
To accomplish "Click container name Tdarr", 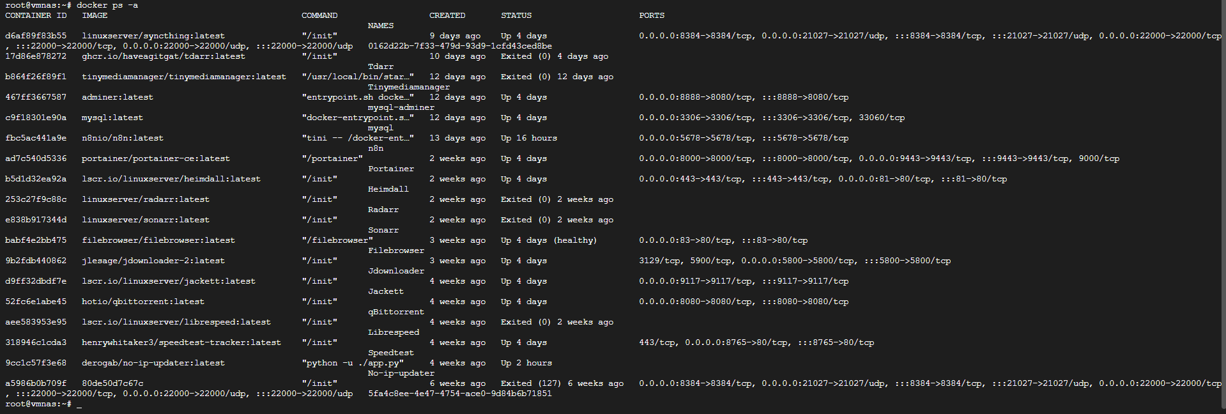I will coord(381,66).
